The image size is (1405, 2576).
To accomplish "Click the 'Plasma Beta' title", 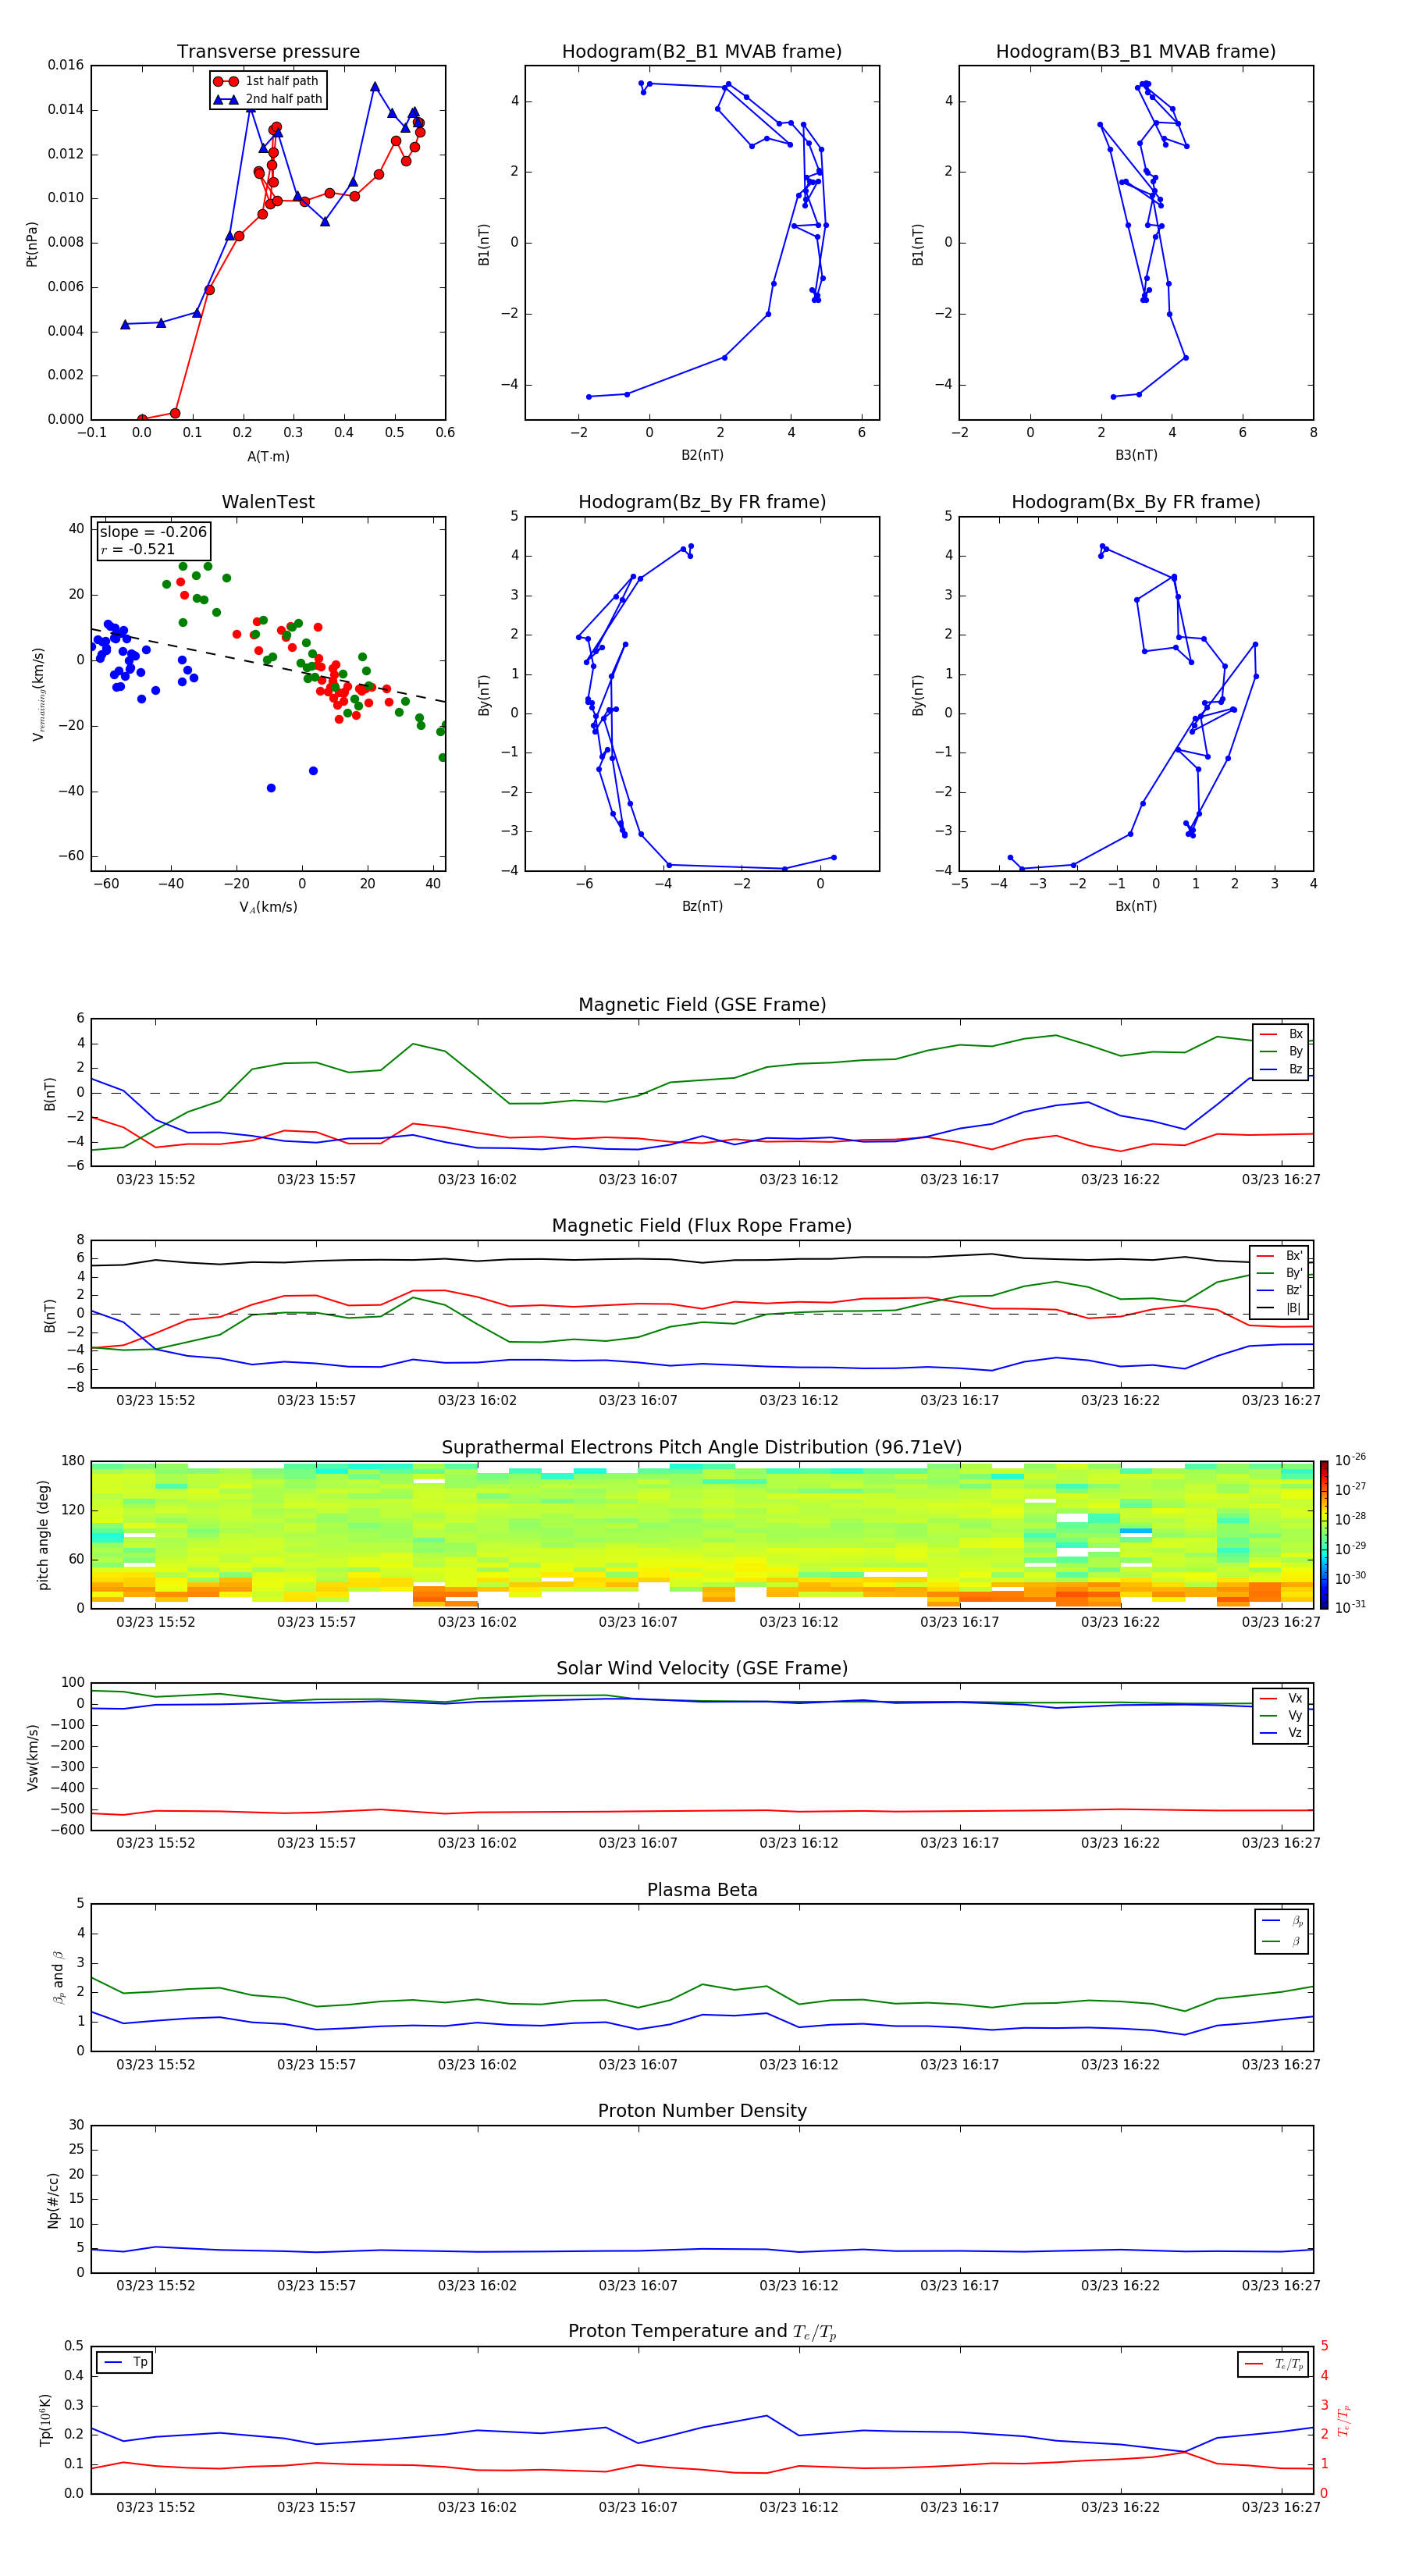I will click(702, 1890).
